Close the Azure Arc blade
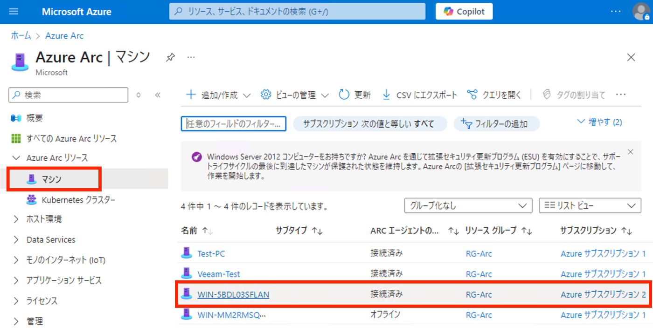 (x=631, y=57)
